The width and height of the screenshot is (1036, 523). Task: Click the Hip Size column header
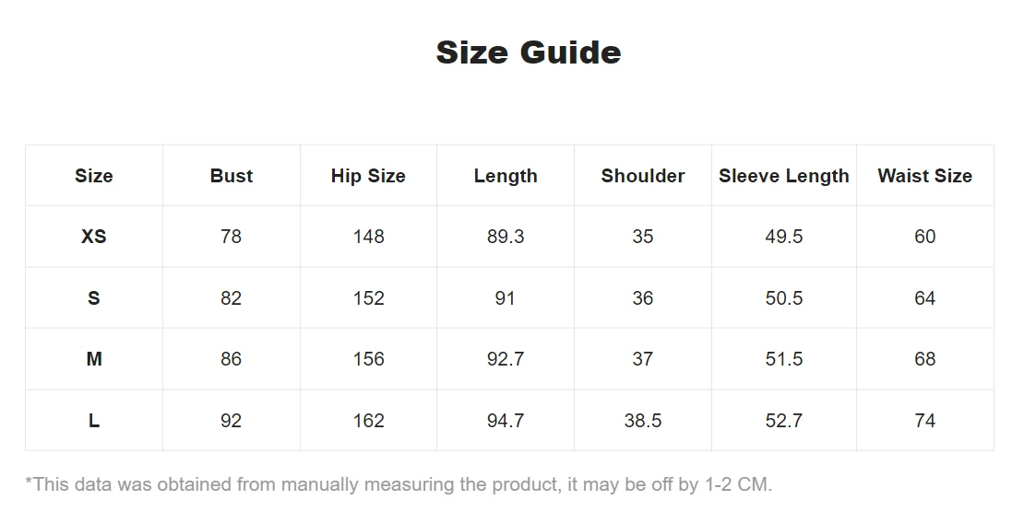pyautogui.click(x=368, y=176)
